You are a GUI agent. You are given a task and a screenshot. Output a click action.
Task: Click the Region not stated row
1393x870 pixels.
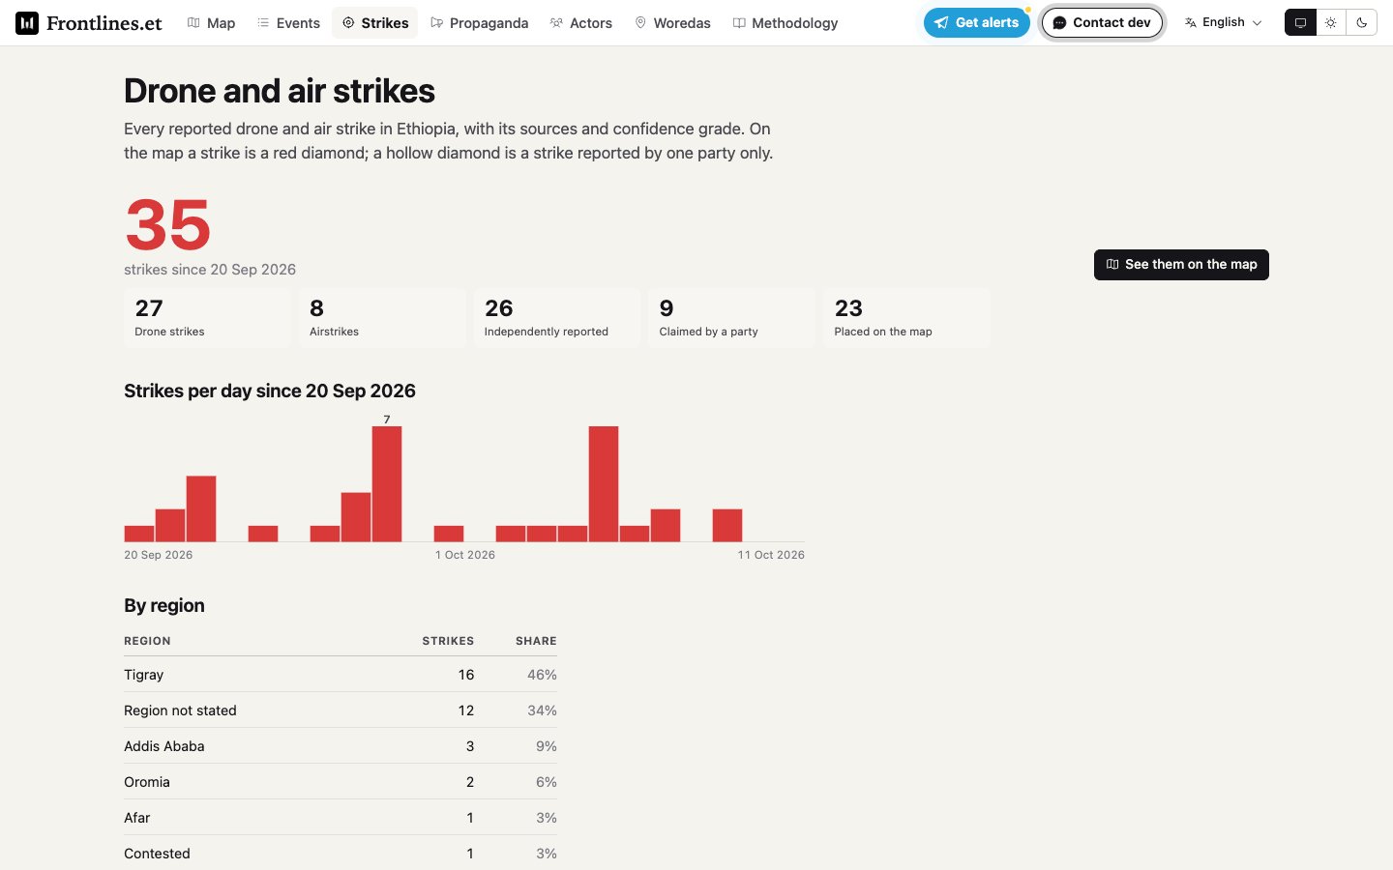pyautogui.click(x=341, y=710)
